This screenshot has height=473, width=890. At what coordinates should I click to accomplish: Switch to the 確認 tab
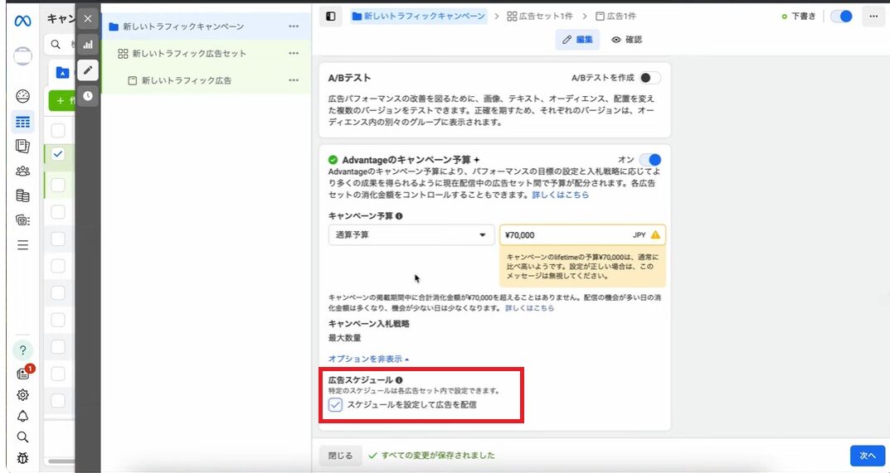pyautogui.click(x=626, y=40)
